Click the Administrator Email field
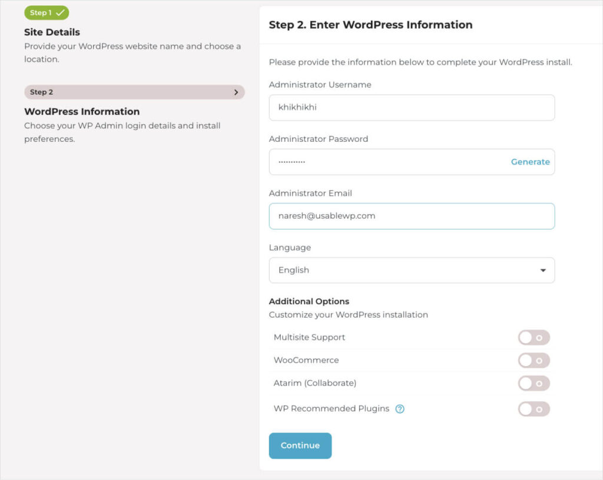This screenshot has height=480, width=603. (411, 216)
